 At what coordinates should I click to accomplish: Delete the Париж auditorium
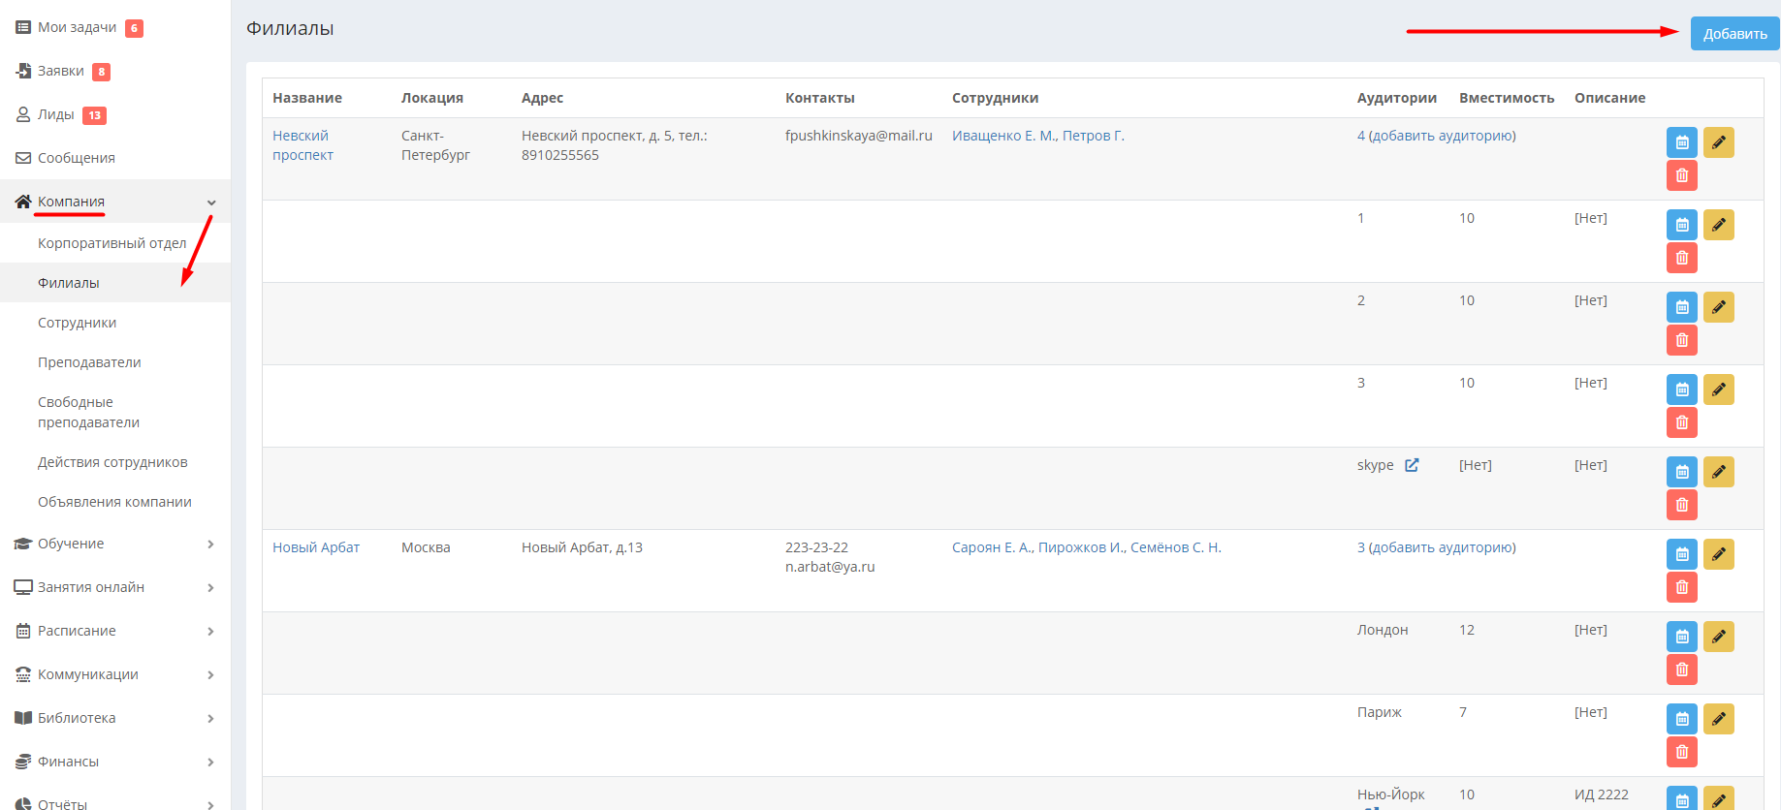pos(1682,752)
